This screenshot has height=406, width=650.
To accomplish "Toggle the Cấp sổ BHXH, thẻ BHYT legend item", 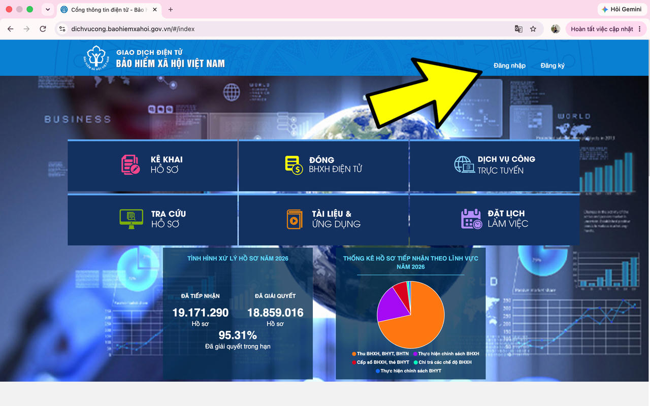I will point(380,362).
